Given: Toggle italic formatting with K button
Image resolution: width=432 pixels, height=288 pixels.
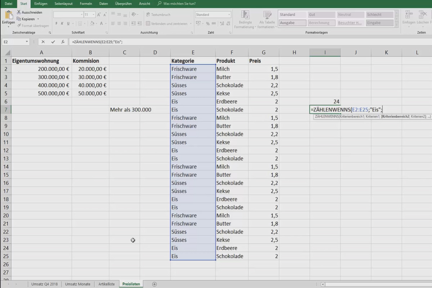Looking at the screenshot, I should pyautogui.click(x=62, y=23).
